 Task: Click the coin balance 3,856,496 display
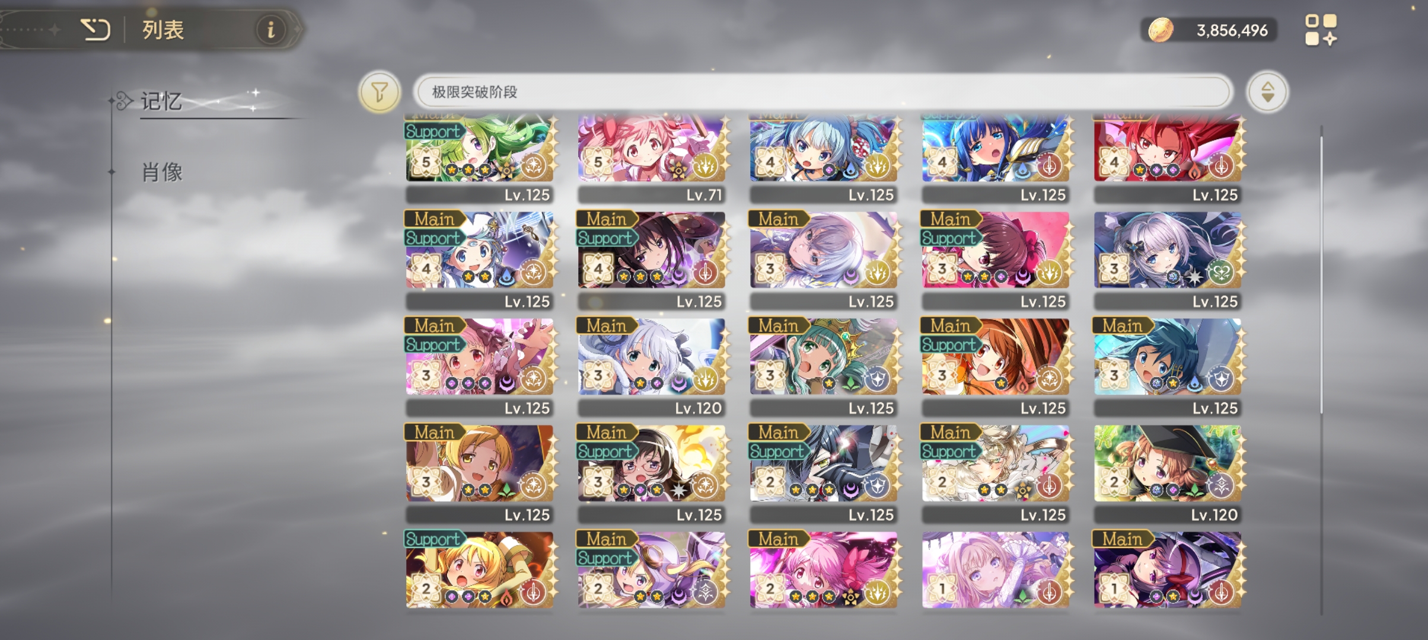pyautogui.click(x=1232, y=30)
